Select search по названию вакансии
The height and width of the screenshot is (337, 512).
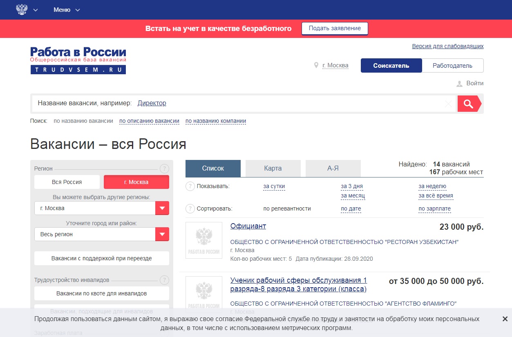coord(83,121)
